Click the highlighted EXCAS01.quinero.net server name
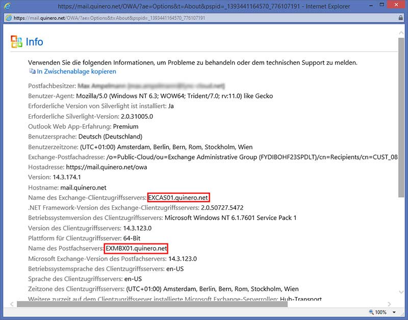The image size is (408, 320). click(178, 197)
